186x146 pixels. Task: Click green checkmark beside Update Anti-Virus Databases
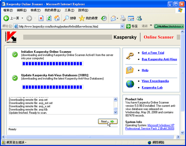click(15, 78)
